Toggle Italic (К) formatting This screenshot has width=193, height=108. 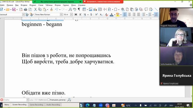[80, 15]
